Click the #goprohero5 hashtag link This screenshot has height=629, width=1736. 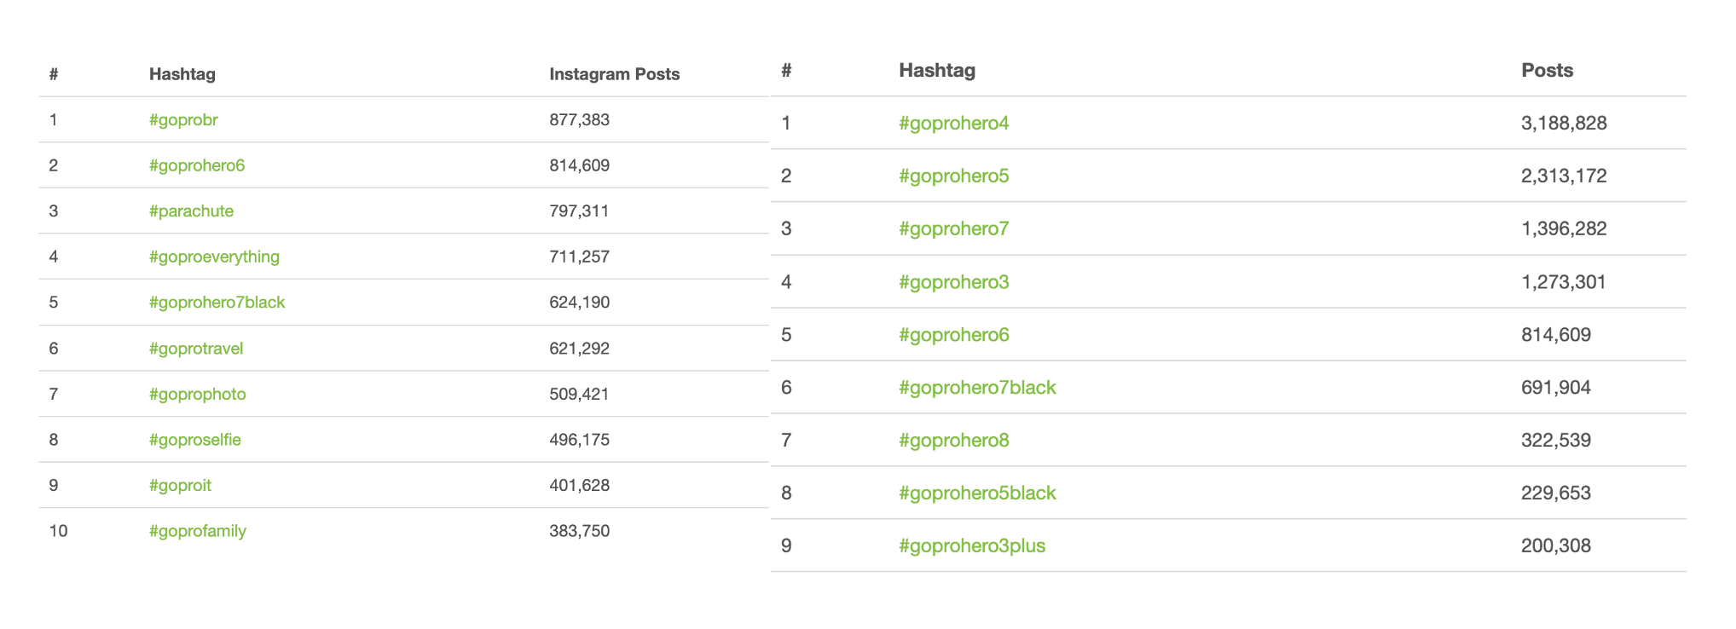(954, 176)
